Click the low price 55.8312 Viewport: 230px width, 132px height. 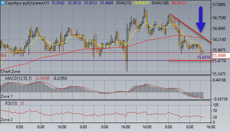coord(90,3)
